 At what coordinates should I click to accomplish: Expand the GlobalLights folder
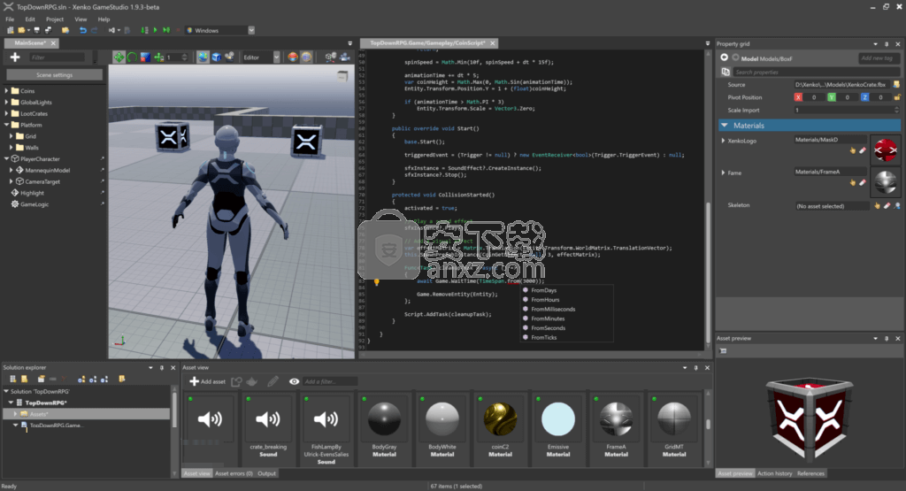(6, 103)
